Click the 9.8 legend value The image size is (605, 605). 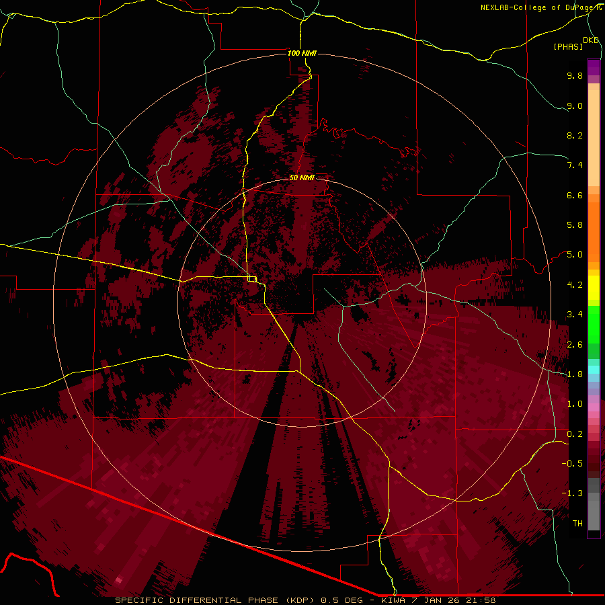575,75
